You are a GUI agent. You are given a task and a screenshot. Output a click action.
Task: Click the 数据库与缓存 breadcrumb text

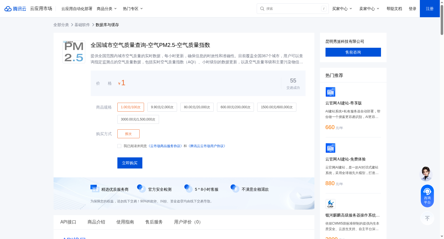point(107,25)
